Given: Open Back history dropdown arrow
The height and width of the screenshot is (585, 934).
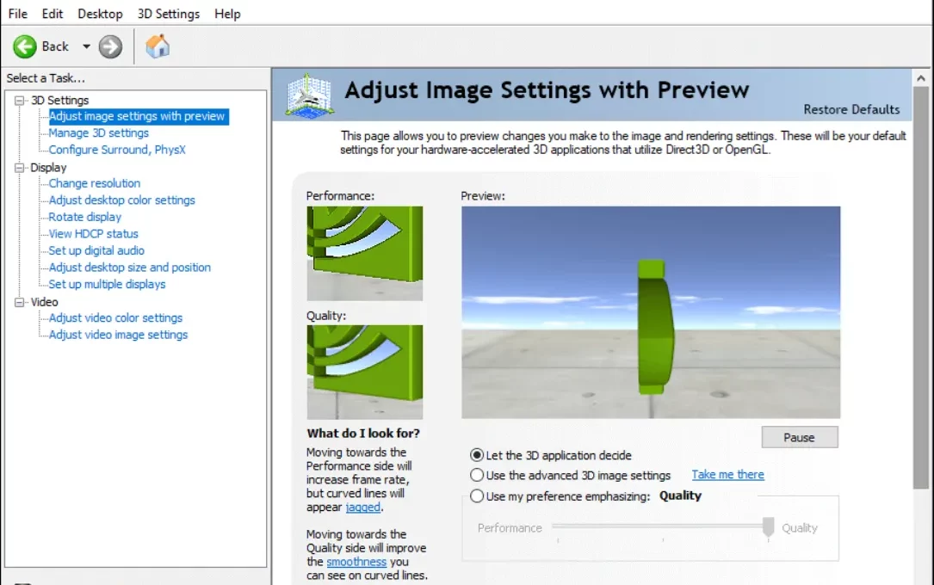Looking at the screenshot, I should (x=86, y=46).
